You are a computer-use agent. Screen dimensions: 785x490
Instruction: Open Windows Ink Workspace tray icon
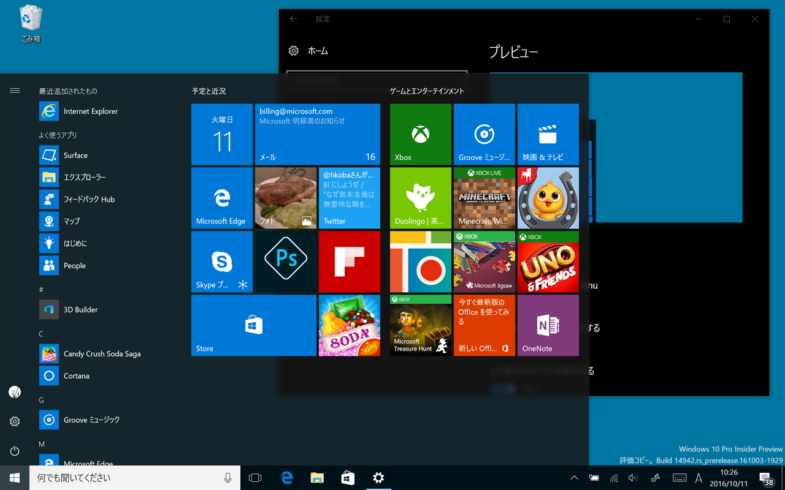tap(655, 478)
